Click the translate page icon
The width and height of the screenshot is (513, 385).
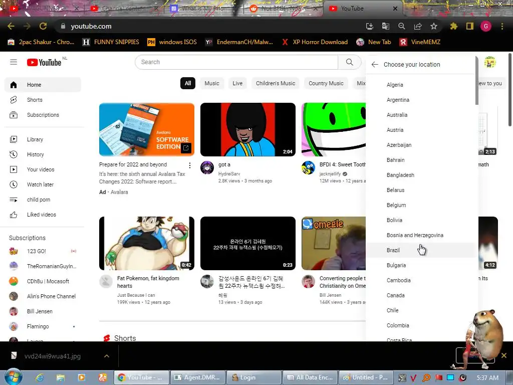pos(386,26)
